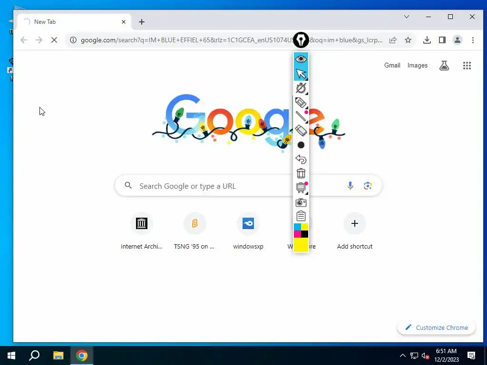
Task: Open Images link
Action: (x=418, y=66)
